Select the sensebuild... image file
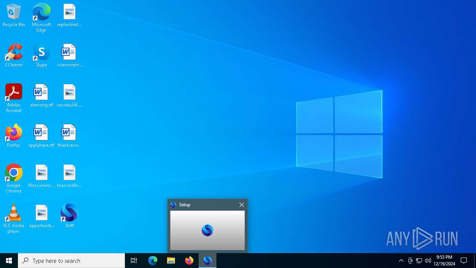This screenshot has height=268, width=476. (69, 96)
